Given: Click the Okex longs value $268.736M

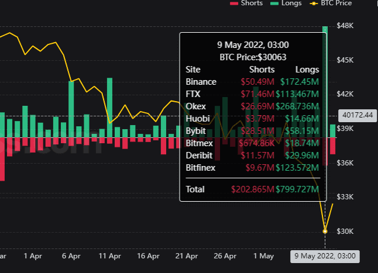Looking at the screenshot, I should coord(297,106).
